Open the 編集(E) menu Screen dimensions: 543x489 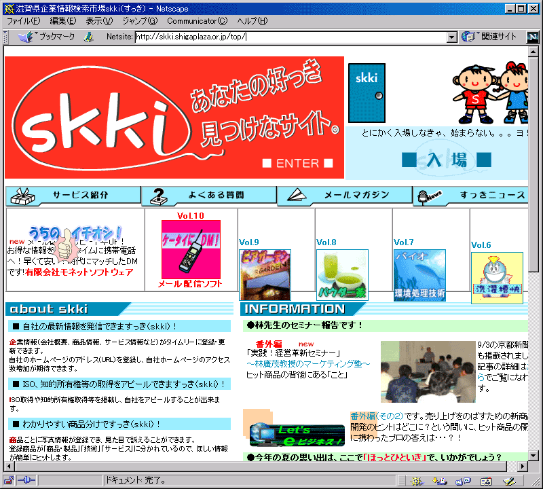62,21
